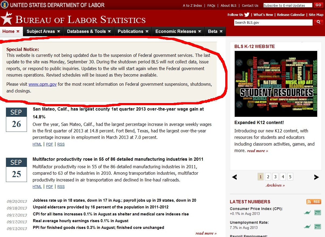Open RSS link of San Mateo article
Image resolution: width=325 pixels, height=237 pixels.
(61, 144)
